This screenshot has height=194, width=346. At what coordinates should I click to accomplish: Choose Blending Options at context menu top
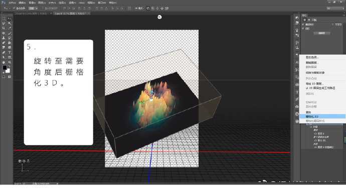312,57
